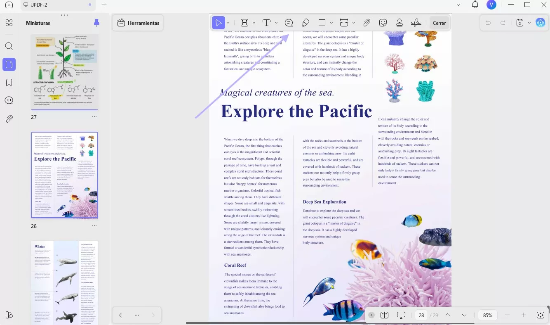Open the notifications bell
Viewport: 550px width, 325px height.
tap(475, 5)
